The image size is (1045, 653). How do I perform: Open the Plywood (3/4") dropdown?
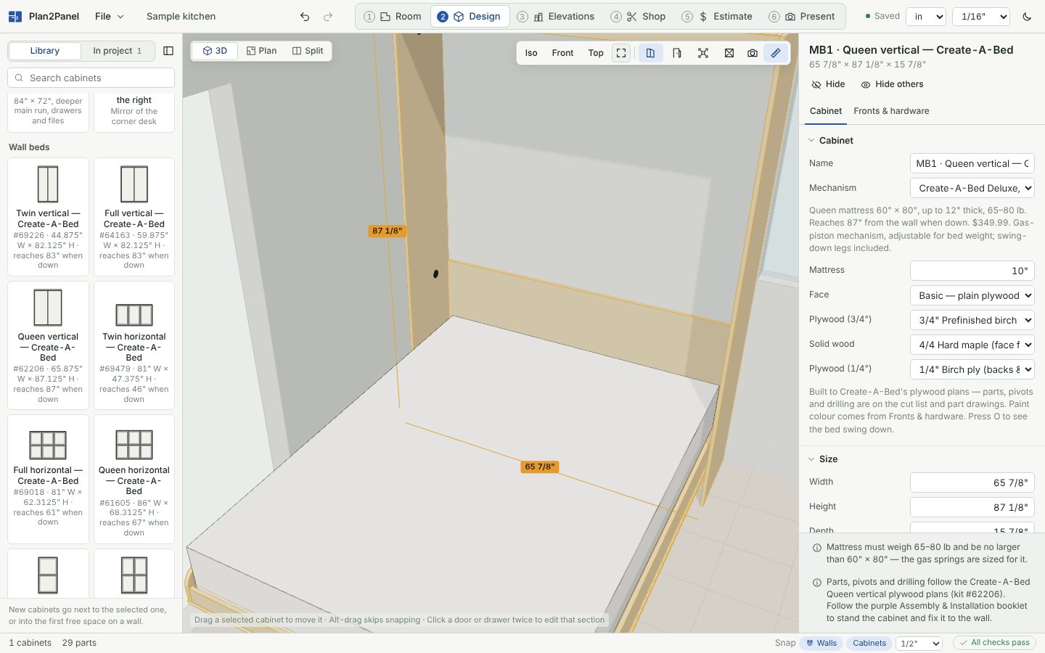pos(972,320)
